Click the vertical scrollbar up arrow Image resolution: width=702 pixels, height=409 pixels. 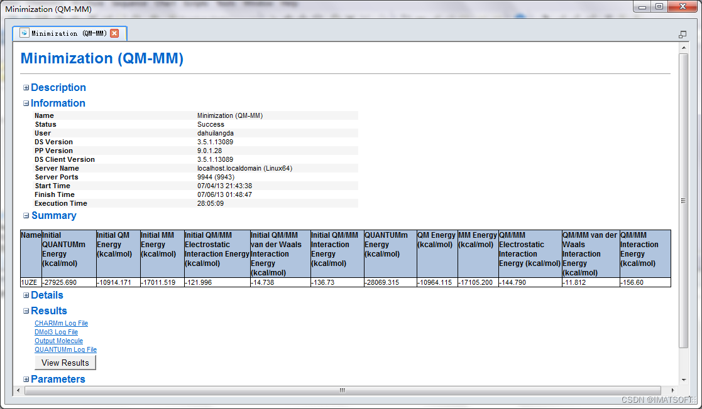[x=684, y=48]
